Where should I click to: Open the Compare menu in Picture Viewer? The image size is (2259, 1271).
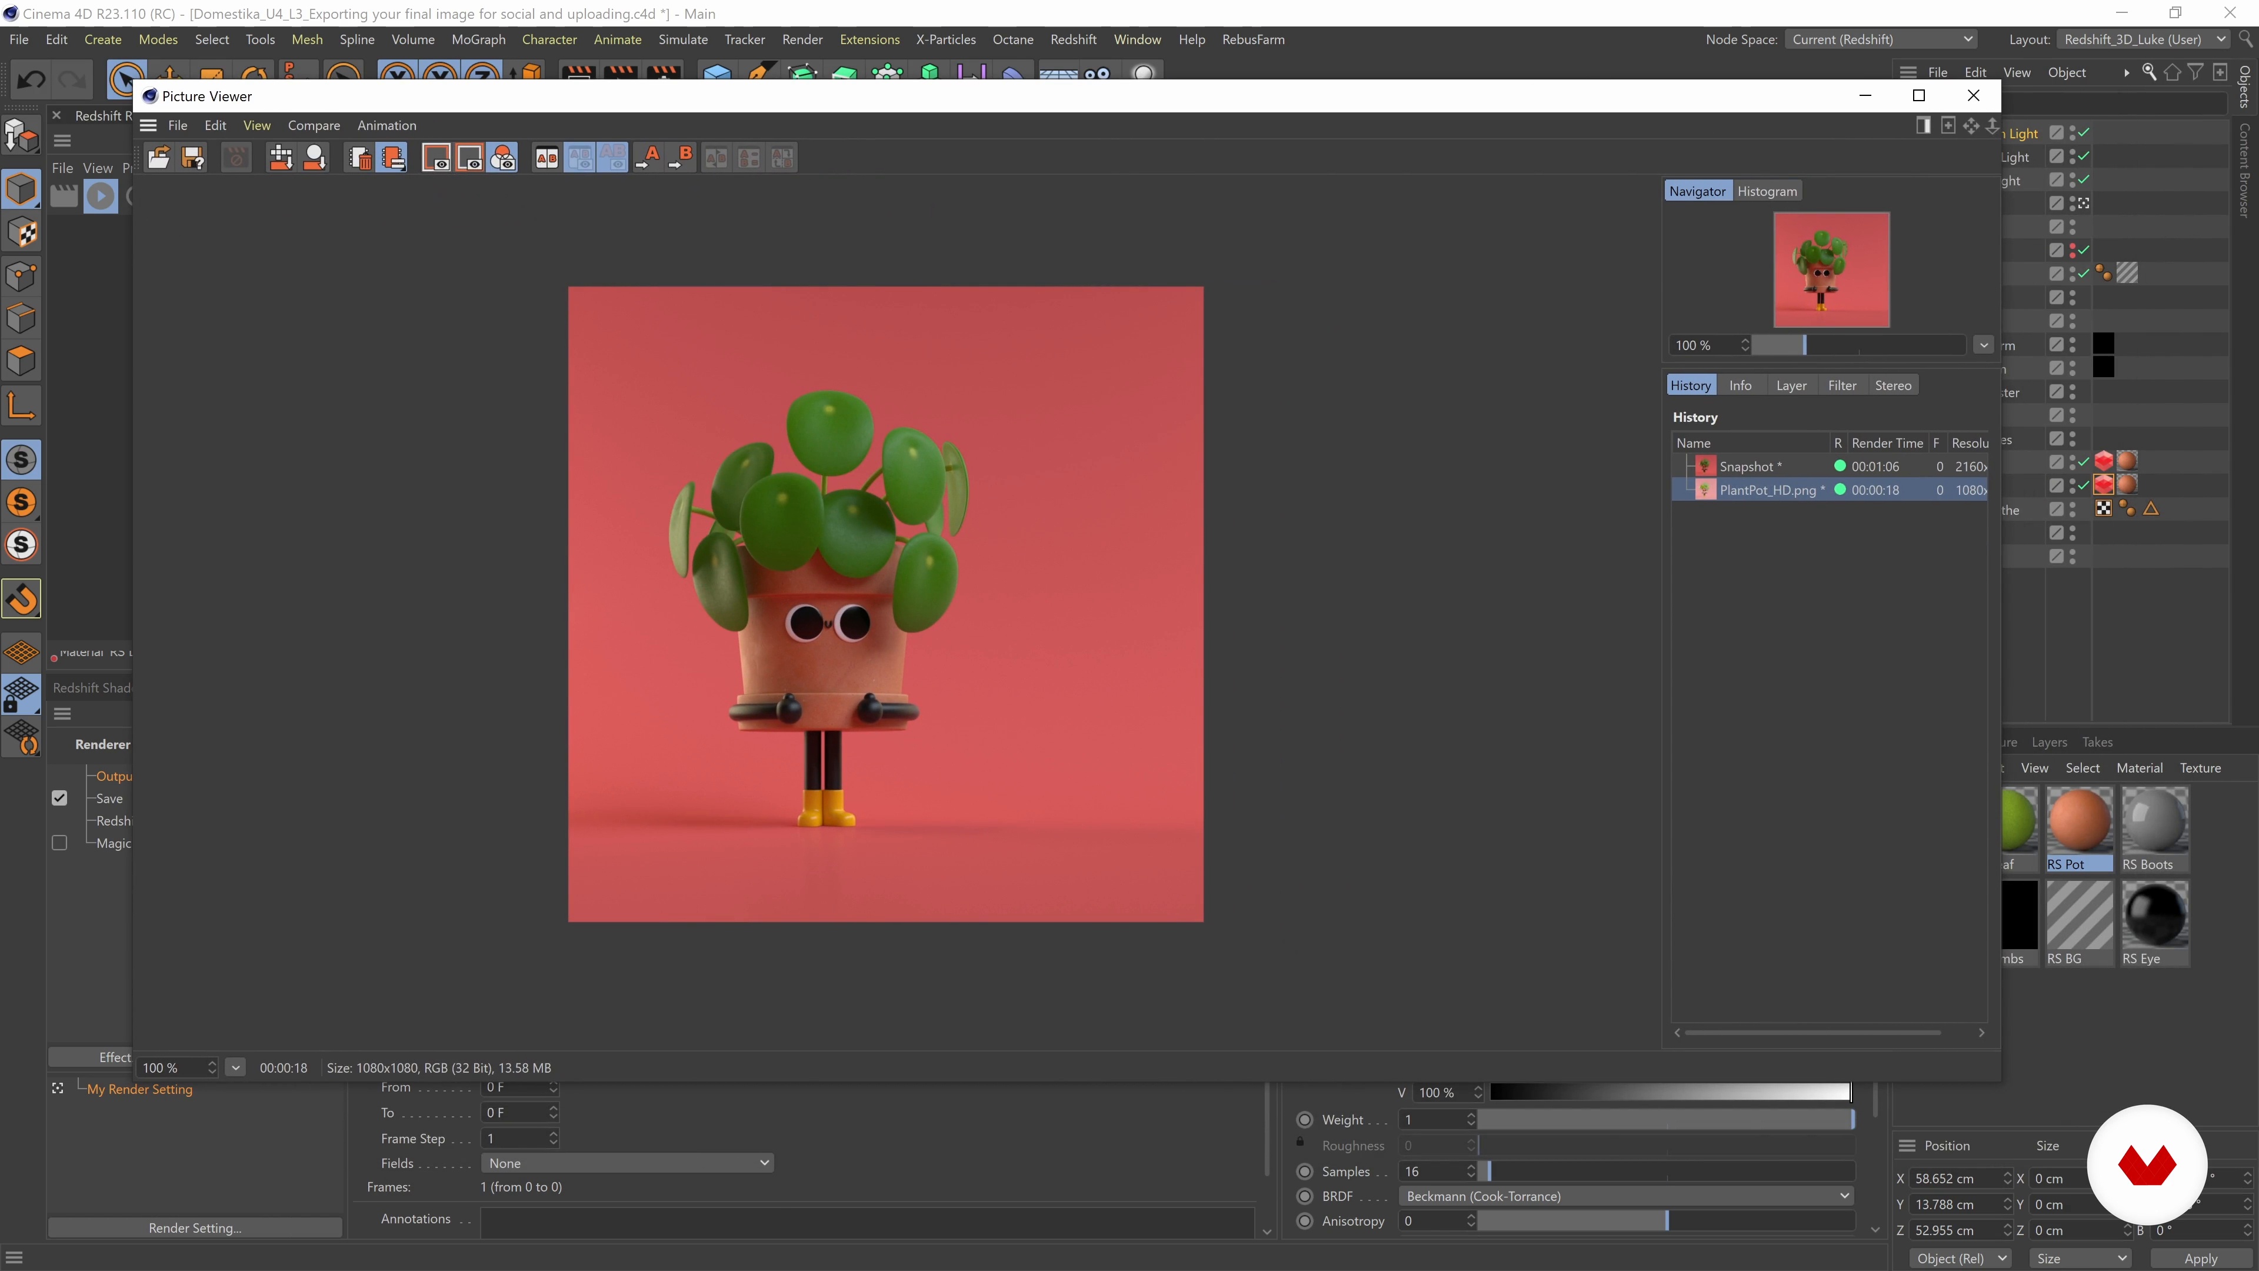(313, 125)
